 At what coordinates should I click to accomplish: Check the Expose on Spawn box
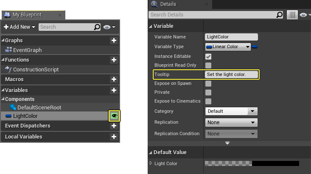[208, 84]
